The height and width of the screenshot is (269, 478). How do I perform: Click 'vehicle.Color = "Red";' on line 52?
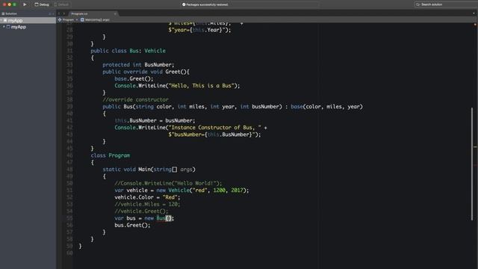point(148,197)
